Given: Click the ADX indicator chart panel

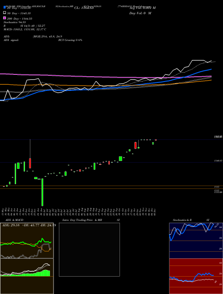Looking at the screenshot, I should coord(27,241).
